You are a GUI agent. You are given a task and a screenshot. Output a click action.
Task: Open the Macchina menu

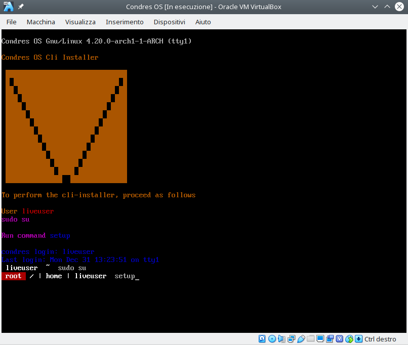point(41,22)
